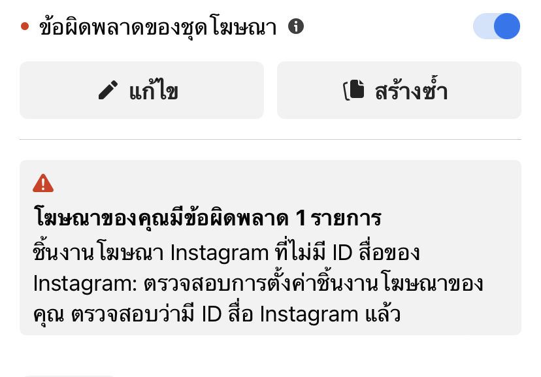Click the info icon beside ข้อผิดพลาดของชุดโฆษณา
Screen dimensions: 541x377
pos(296,26)
